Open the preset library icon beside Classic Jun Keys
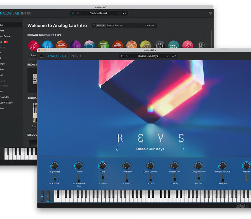Viewport: 251px width, 219px height. (x=122, y=56)
